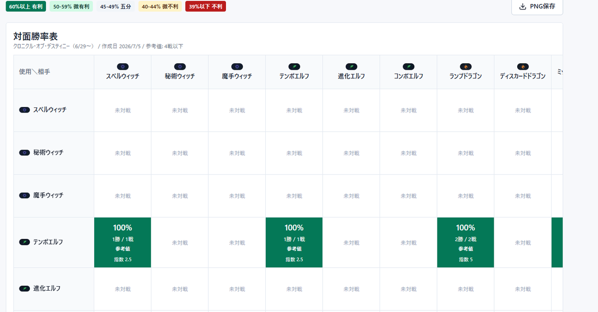Click the 魔手ウィッチ column header text
The height and width of the screenshot is (312, 598).
(x=237, y=76)
